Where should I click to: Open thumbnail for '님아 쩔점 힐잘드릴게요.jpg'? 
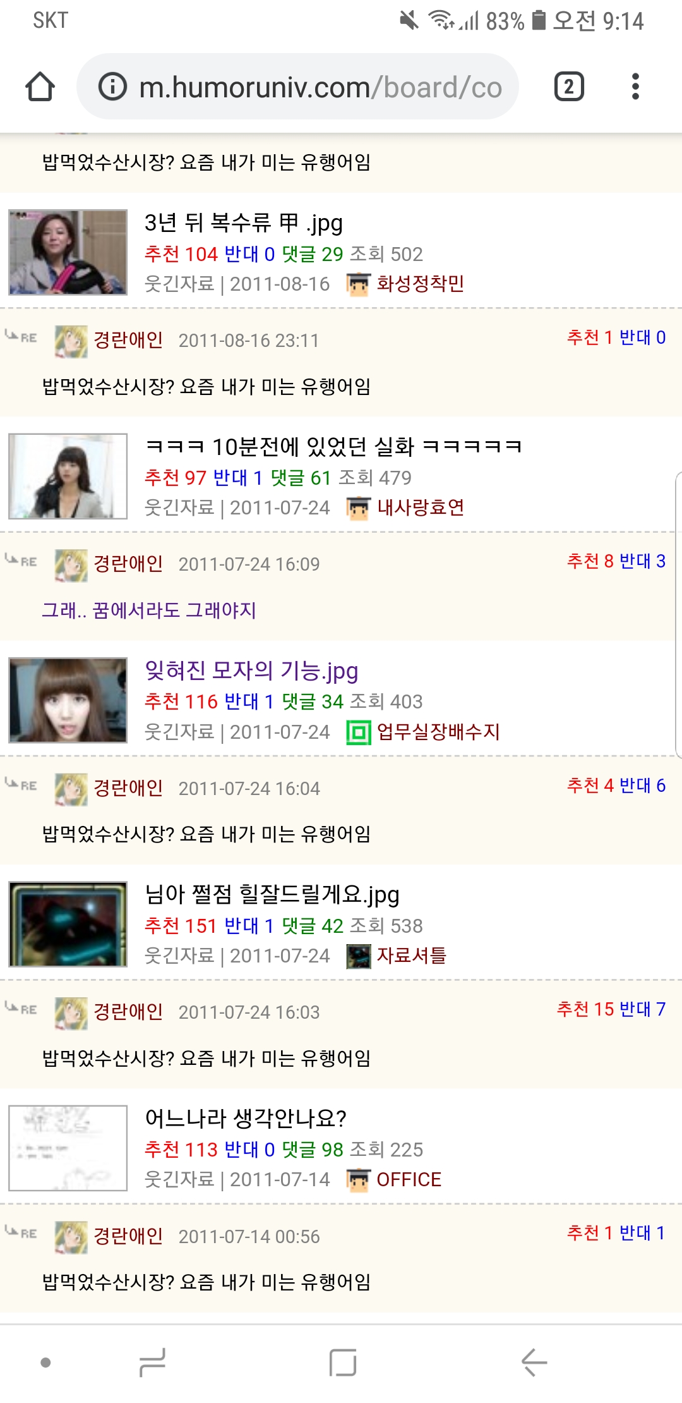[68, 924]
